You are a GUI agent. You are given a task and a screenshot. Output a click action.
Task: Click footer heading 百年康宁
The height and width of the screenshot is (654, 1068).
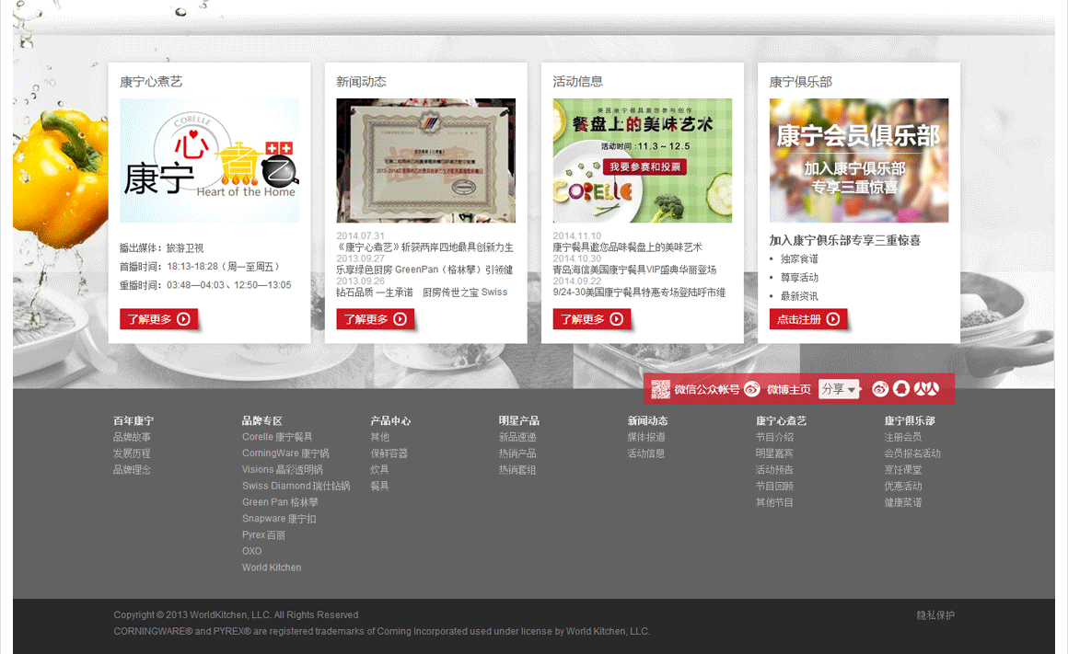(x=133, y=420)
